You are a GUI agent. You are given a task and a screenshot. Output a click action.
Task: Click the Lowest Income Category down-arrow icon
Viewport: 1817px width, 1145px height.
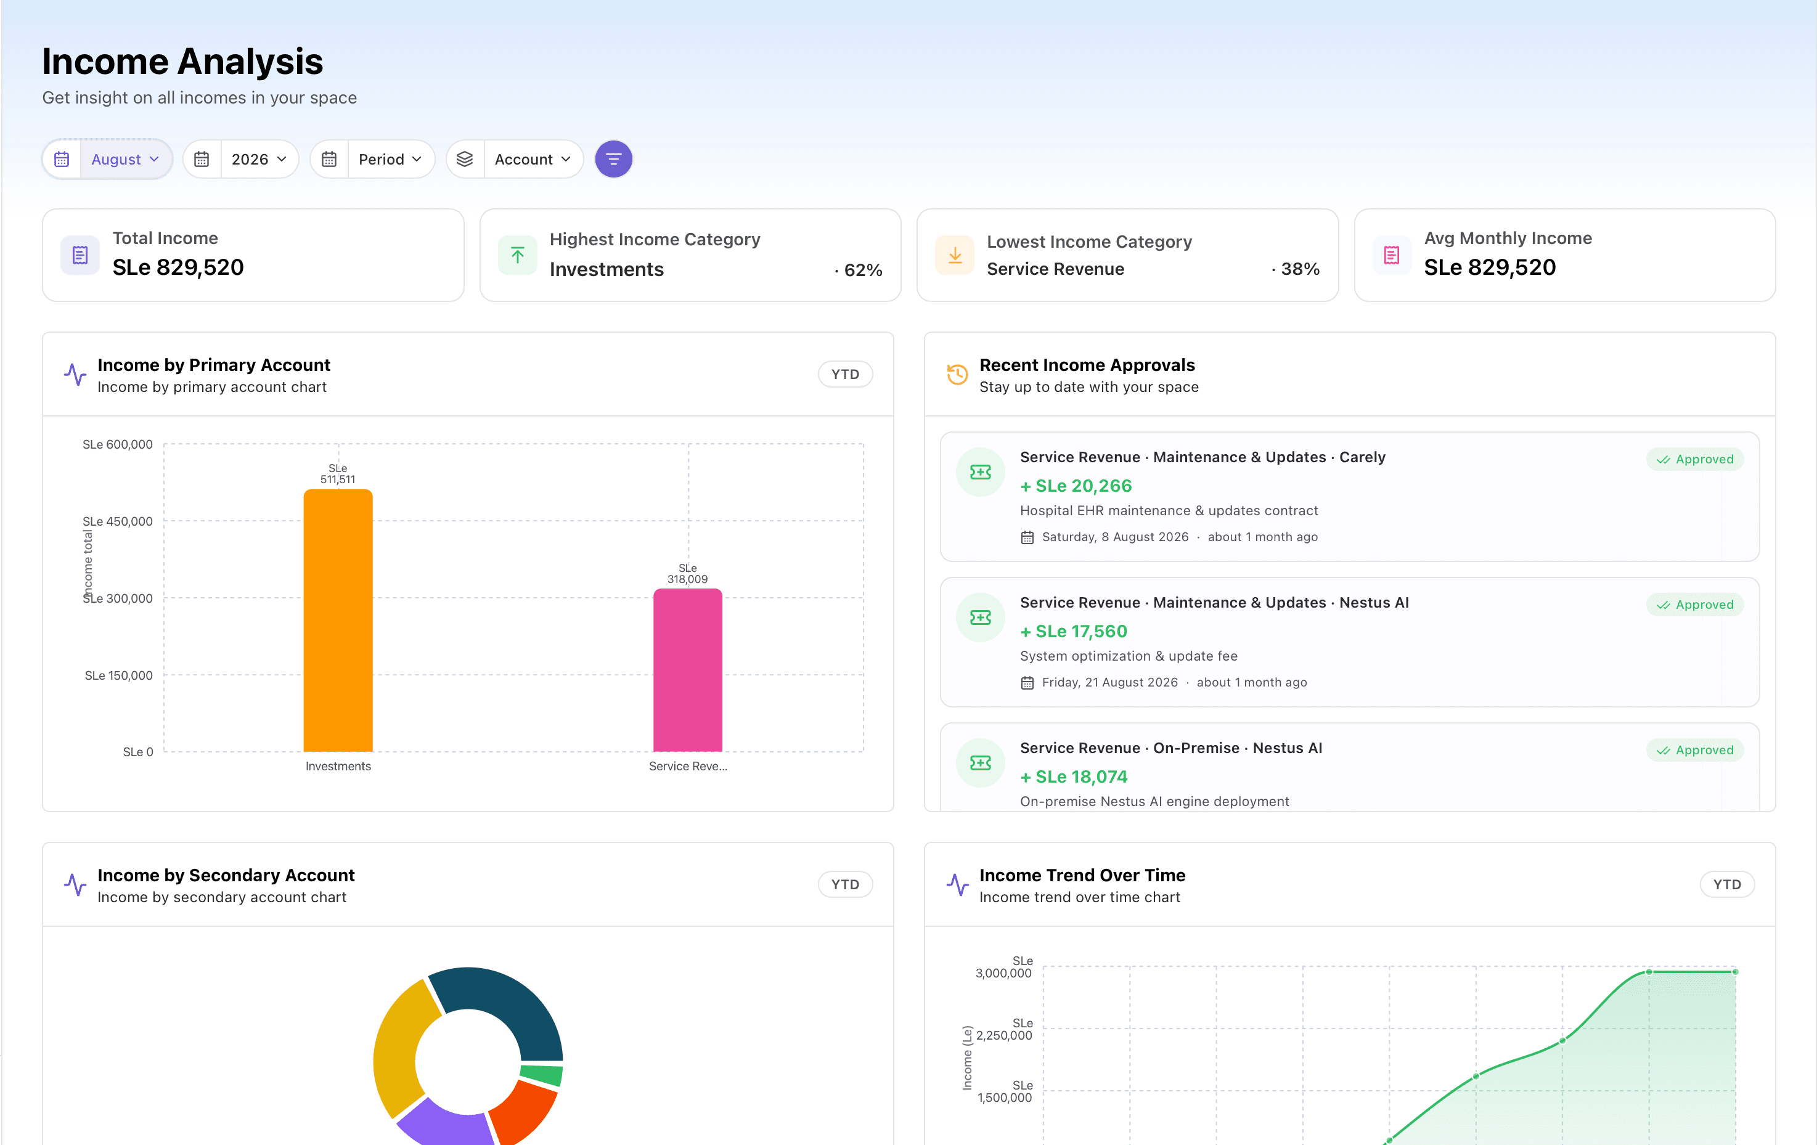[x=955, y=255]
